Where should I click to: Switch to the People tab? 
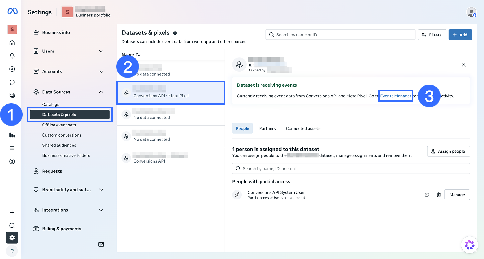tap(243, 128)
